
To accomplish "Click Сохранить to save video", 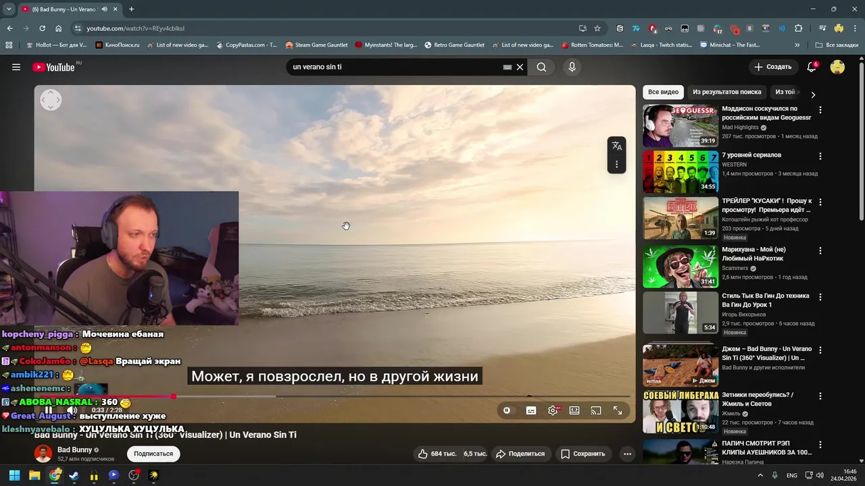I will (x=583, y=454).
